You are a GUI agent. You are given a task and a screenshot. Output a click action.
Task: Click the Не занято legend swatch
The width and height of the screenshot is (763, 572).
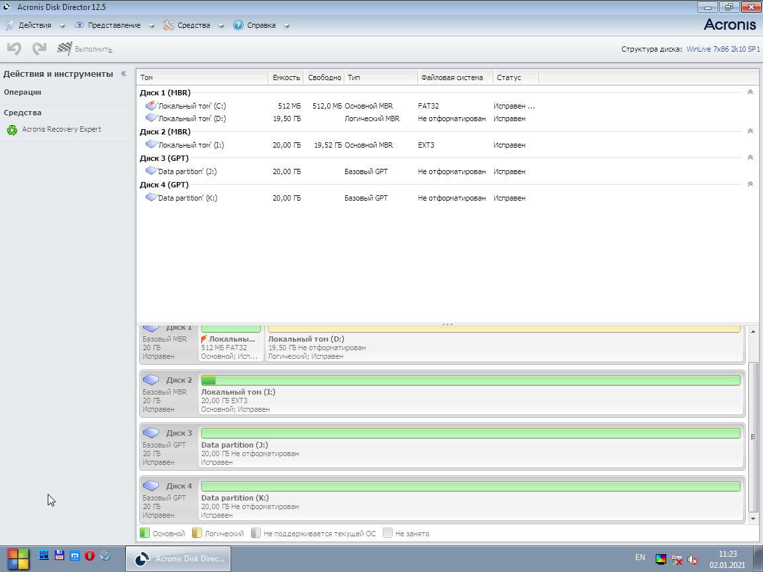tap(388, 533)
